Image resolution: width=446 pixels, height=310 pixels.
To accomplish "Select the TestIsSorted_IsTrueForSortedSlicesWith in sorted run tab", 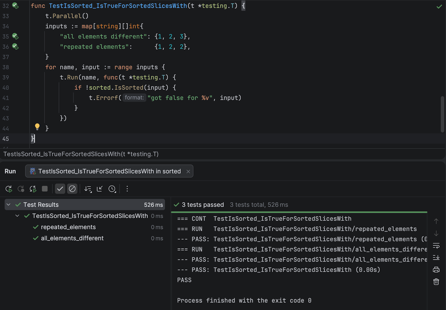I will pos(109,171).
